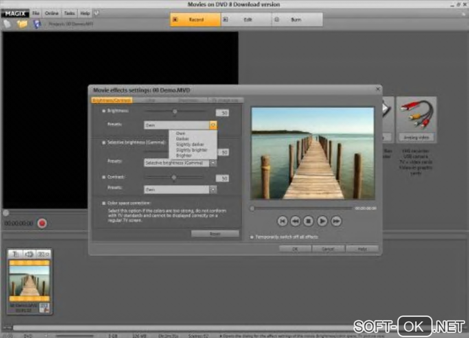Image resolution: width=469 pixels, height=338 pixels.
Task: Switch to the Brightness/Contrast tab
Action: pyautogui.click(x=112, y=101)
